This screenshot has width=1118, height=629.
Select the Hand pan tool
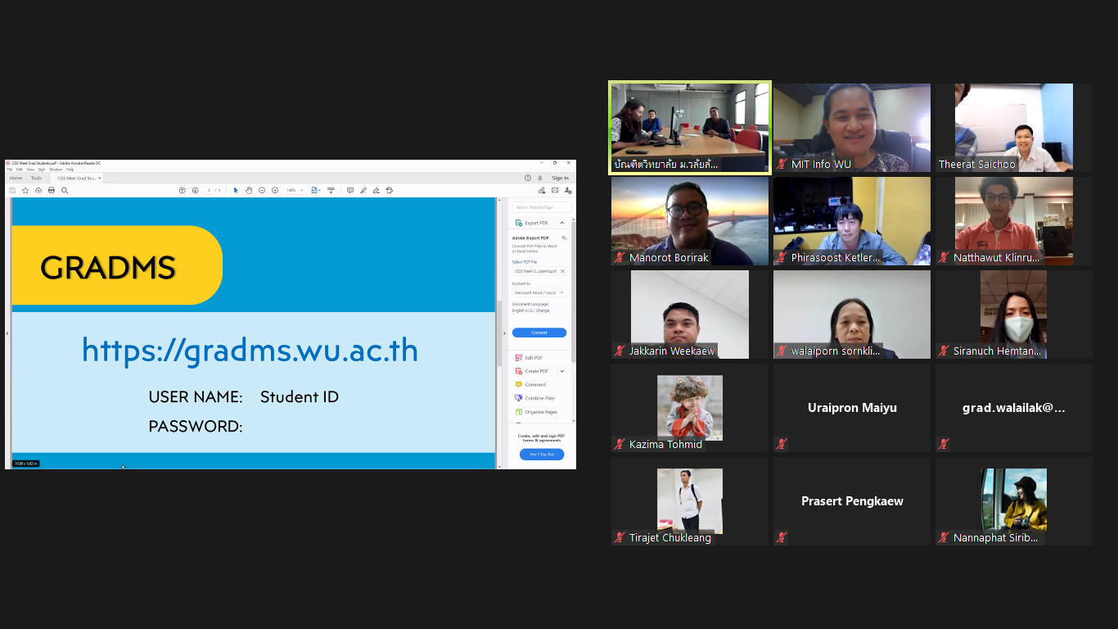point(249,190)
